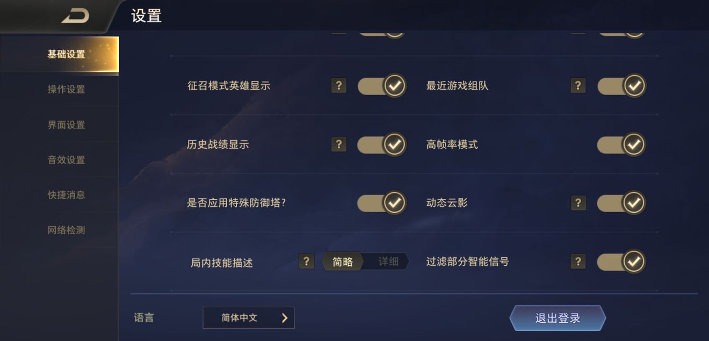
Task: Select 简略 skill description option
Action: pyautogui.click(x=343, y=262)
